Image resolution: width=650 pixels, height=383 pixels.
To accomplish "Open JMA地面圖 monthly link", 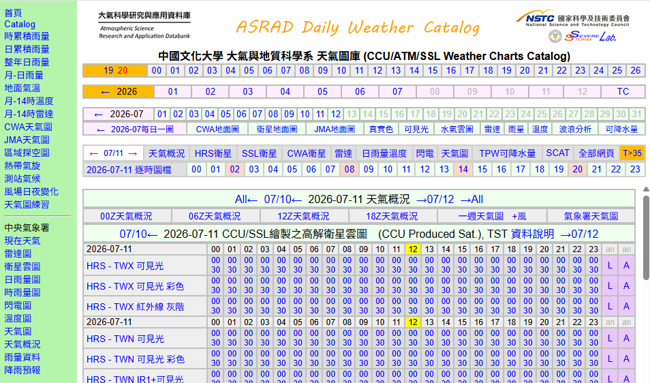I will click(x=334, y=129).
